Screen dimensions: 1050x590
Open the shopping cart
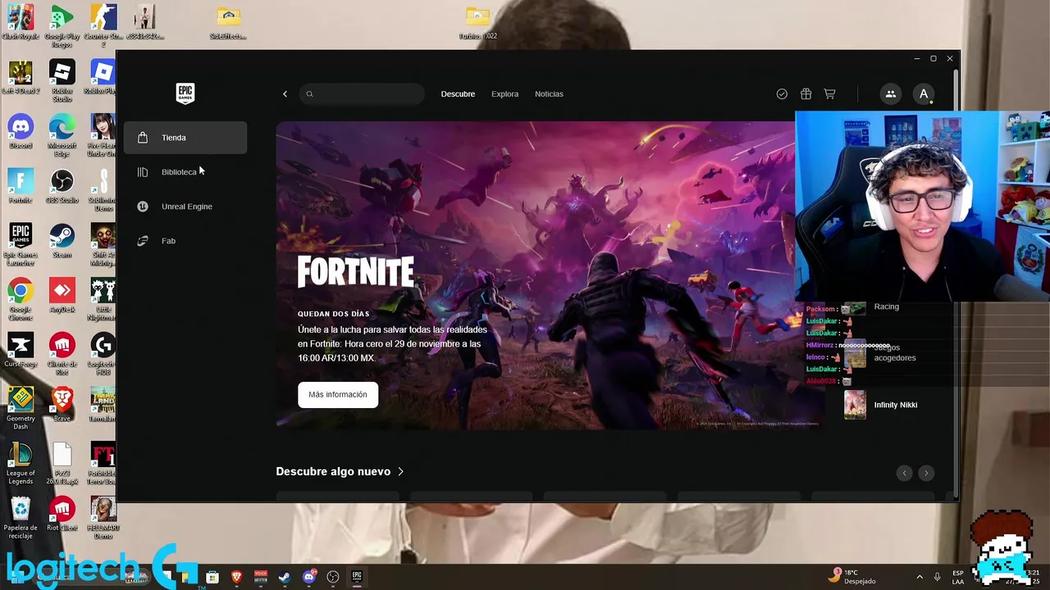pyautogui.click(x=829, y=94)
